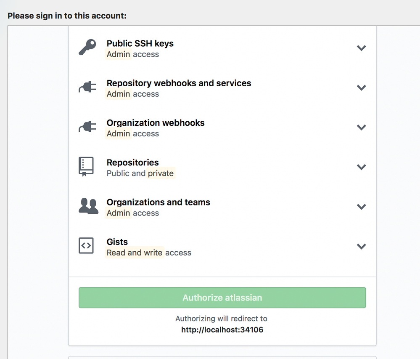Screen dimensions: 420x359
Task: Expand Repository webhooks and services details arrow
Action: pos(361,88)
